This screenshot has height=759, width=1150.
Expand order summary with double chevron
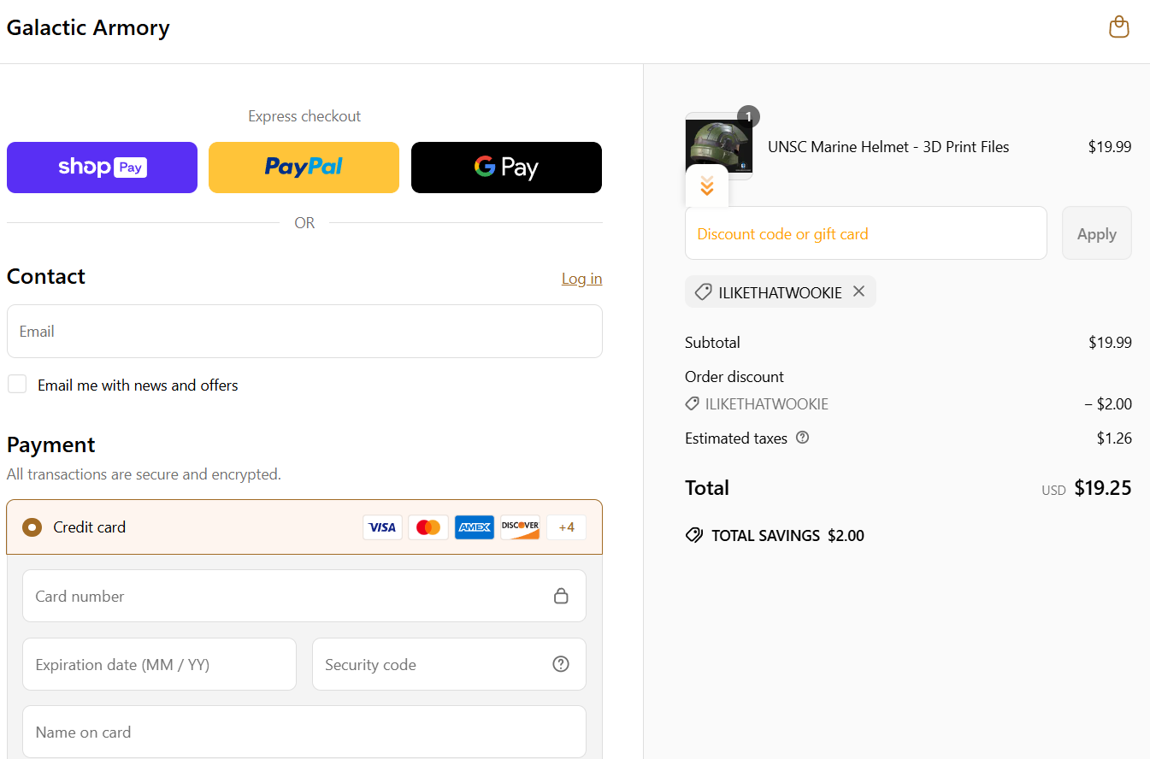click(707, 186)
